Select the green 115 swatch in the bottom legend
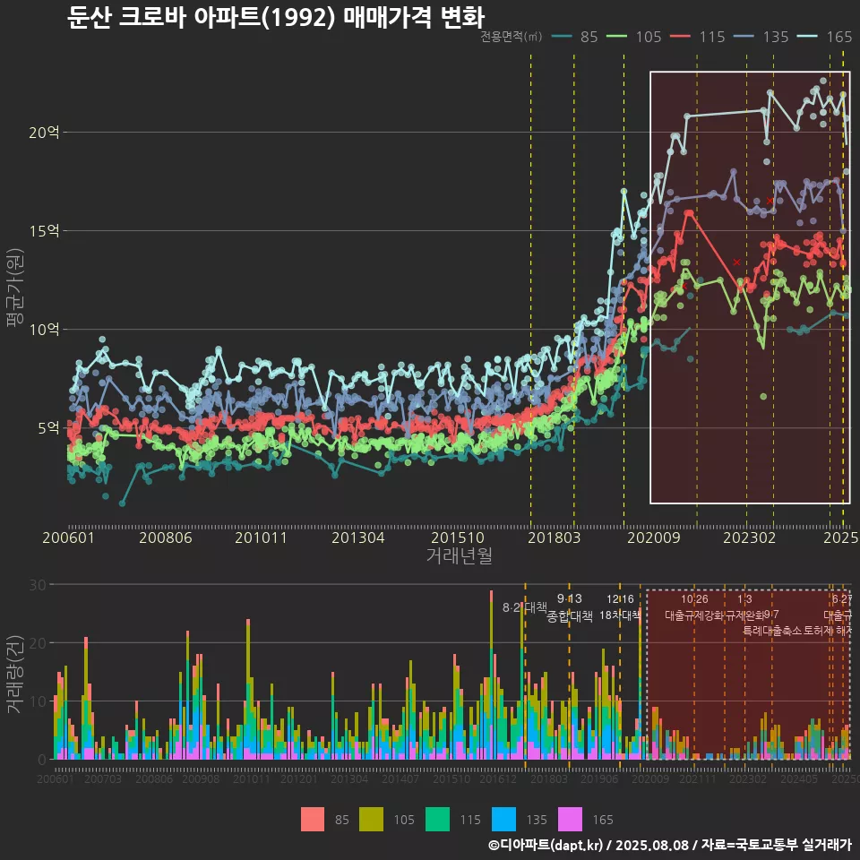Screen dimensions: 860x860 pyautogui.click(x=438, y=820)
